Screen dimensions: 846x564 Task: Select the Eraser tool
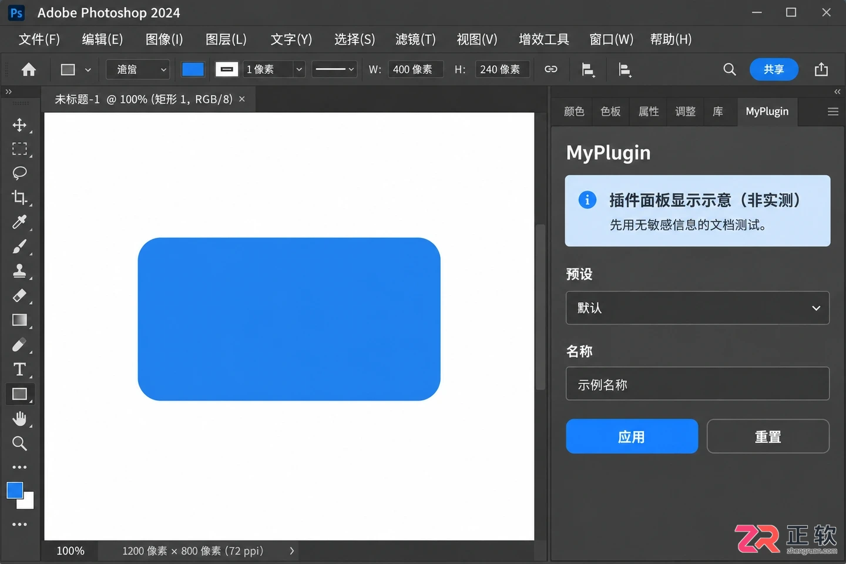(19, 296)
